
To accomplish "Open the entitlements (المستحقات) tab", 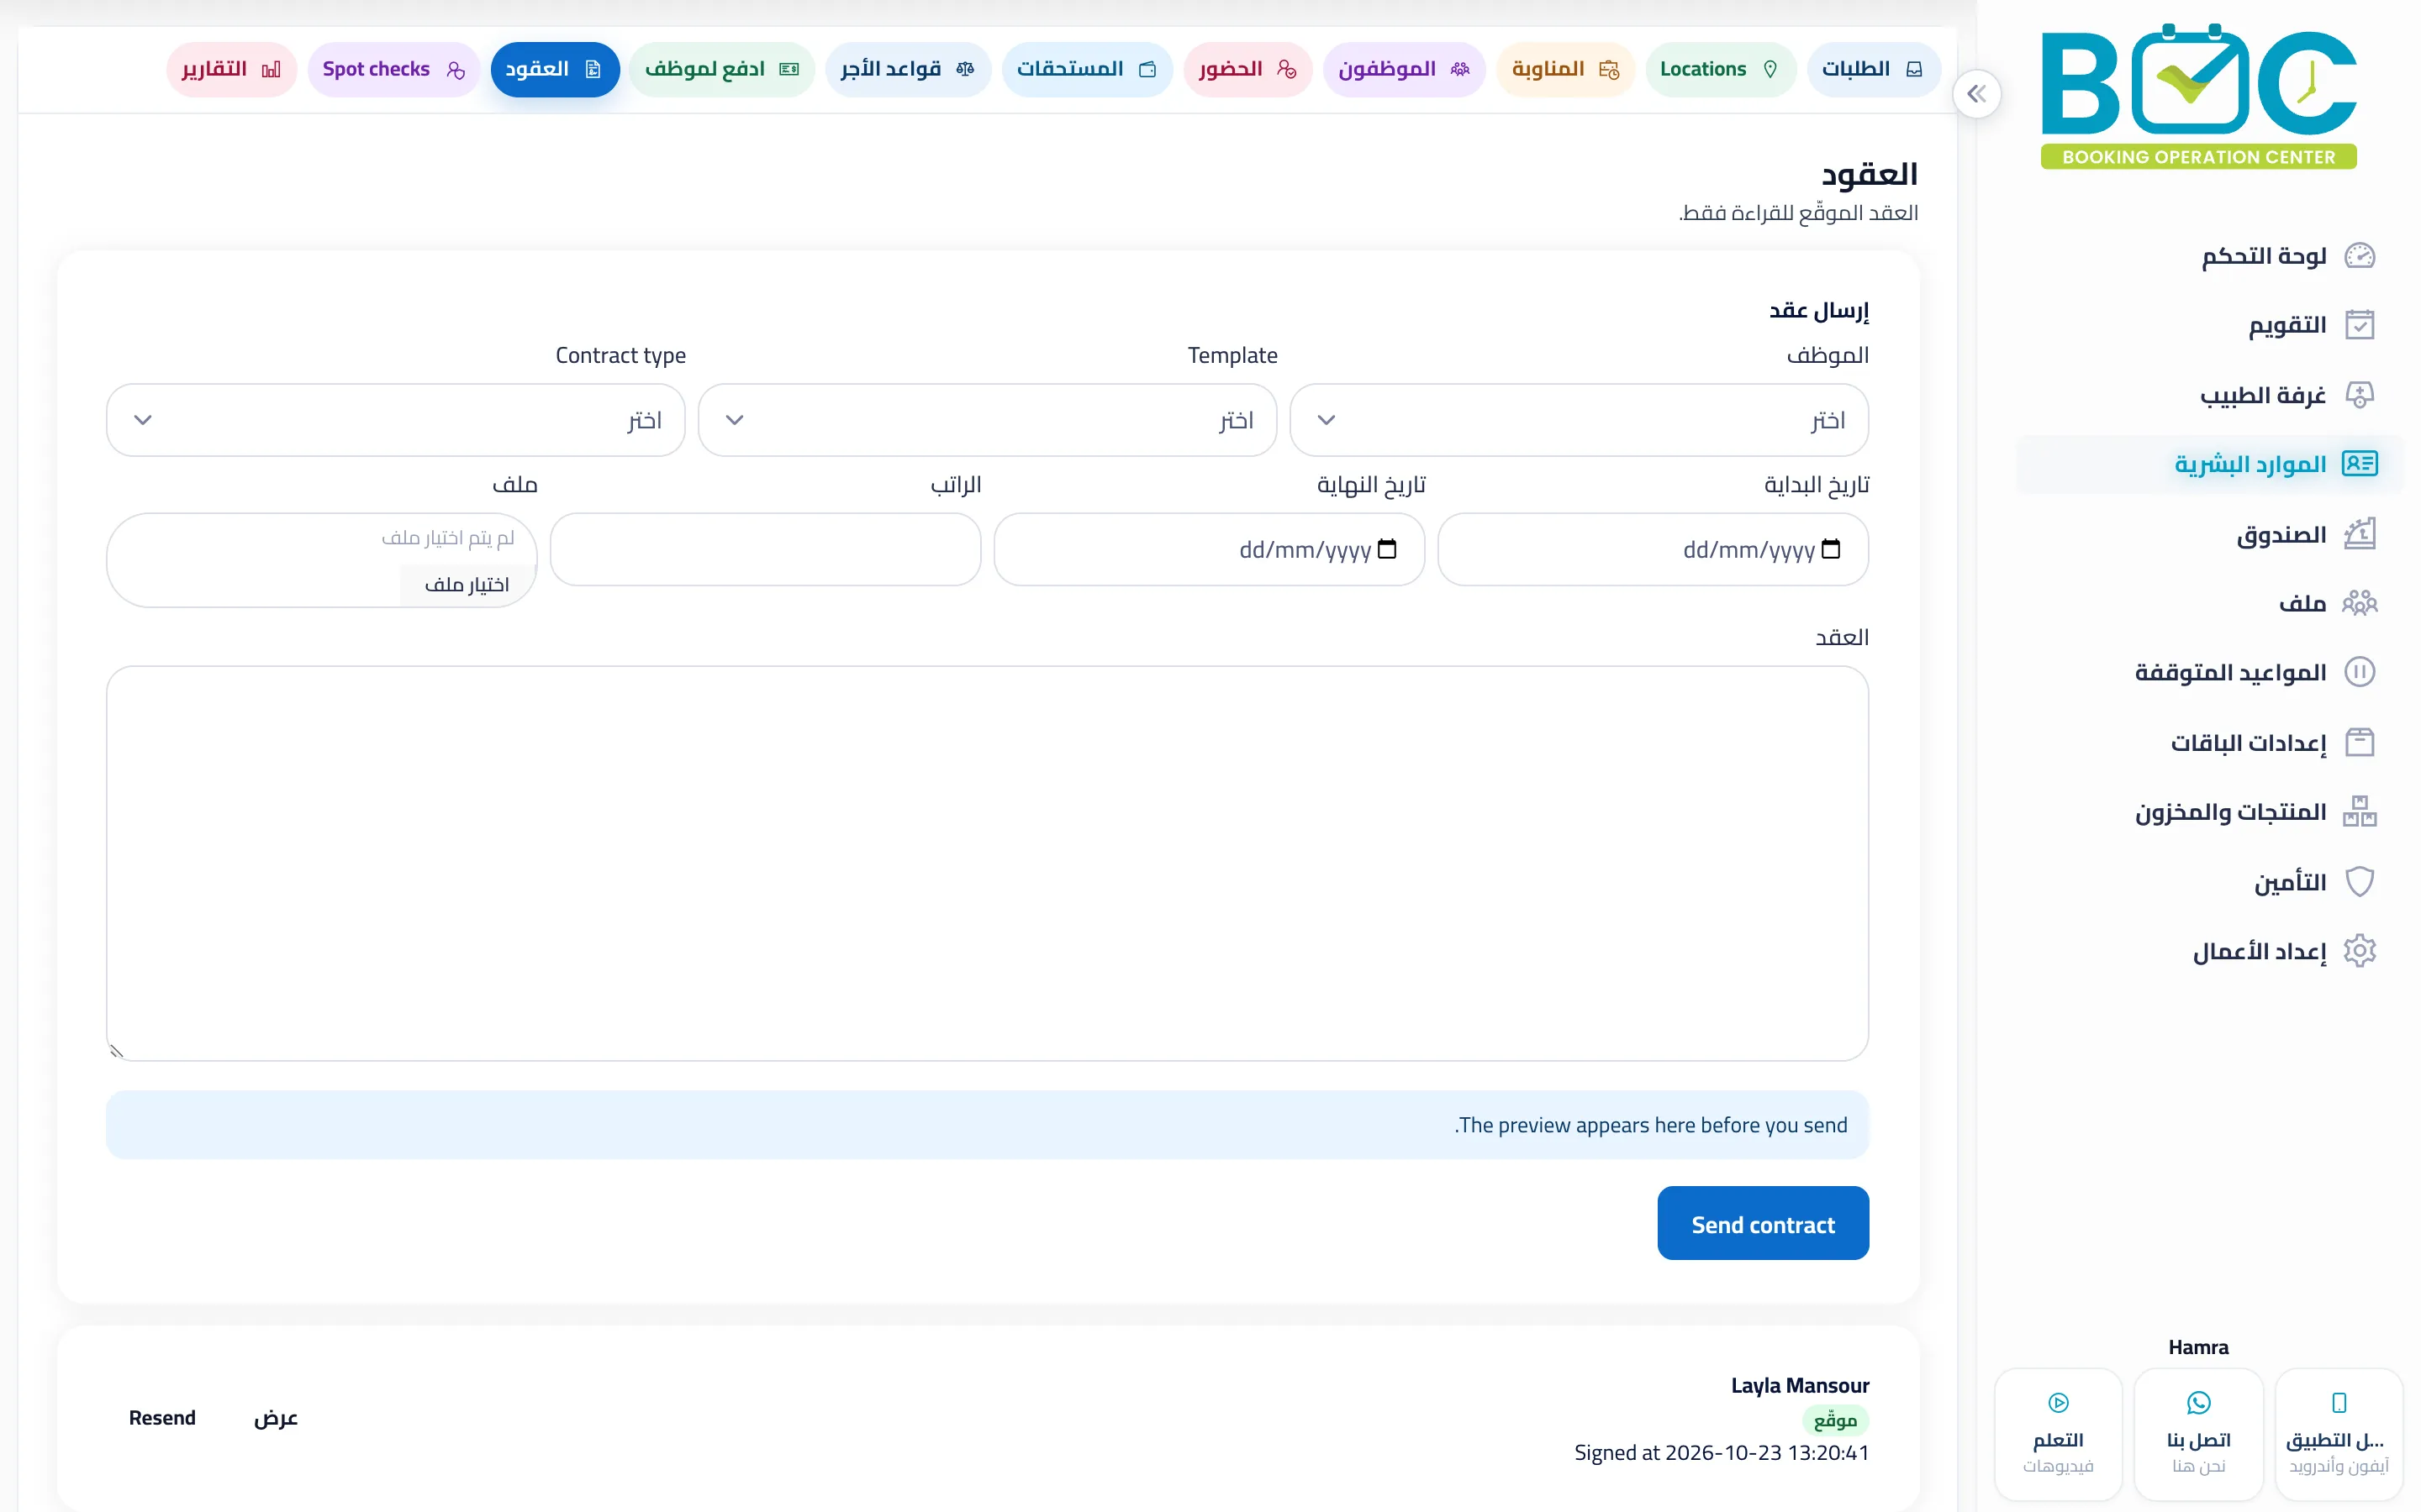I will coord(1086,69).
